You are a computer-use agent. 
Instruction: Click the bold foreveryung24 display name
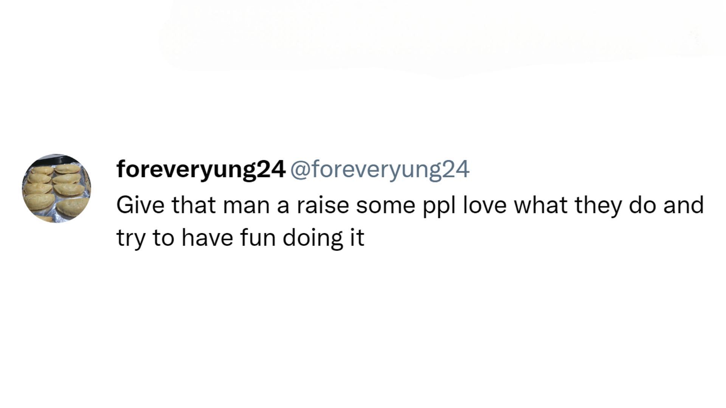[x=201, y=169]
